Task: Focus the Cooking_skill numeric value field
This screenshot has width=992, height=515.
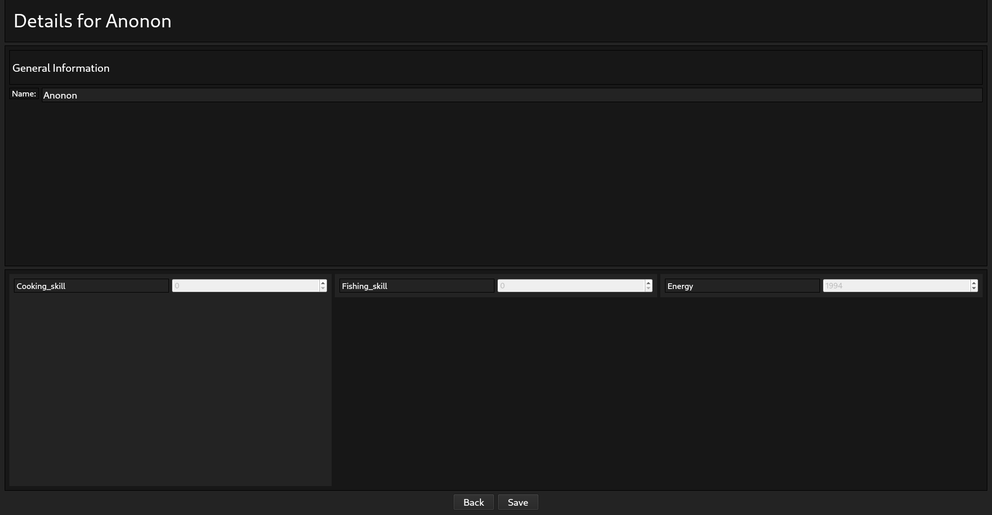Action: (245, 286)
